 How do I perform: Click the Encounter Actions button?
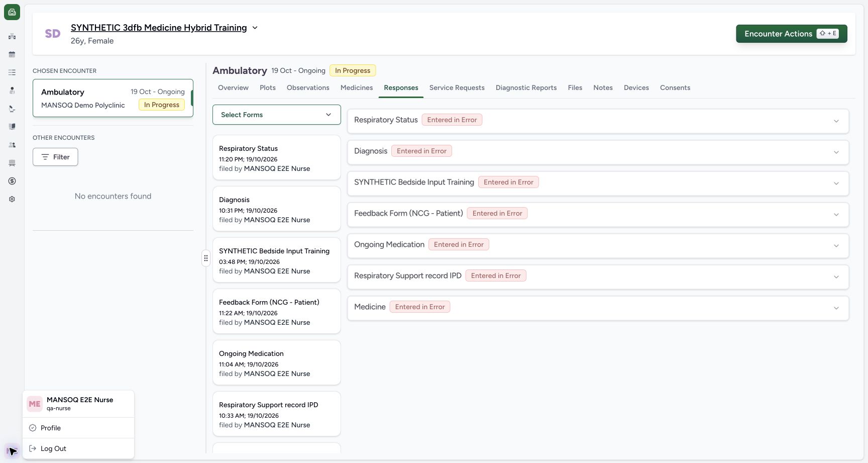(792, 34)
